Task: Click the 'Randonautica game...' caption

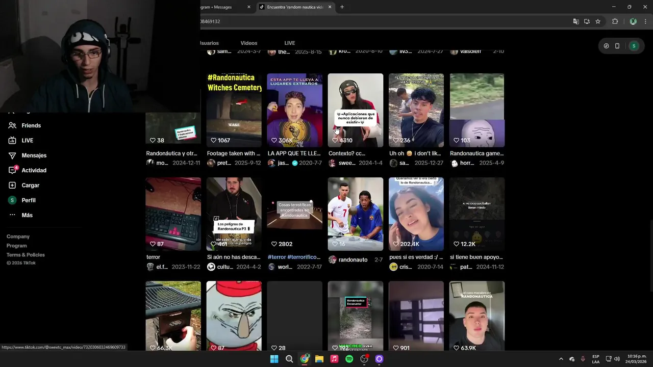Action: [x=477, y=153]
